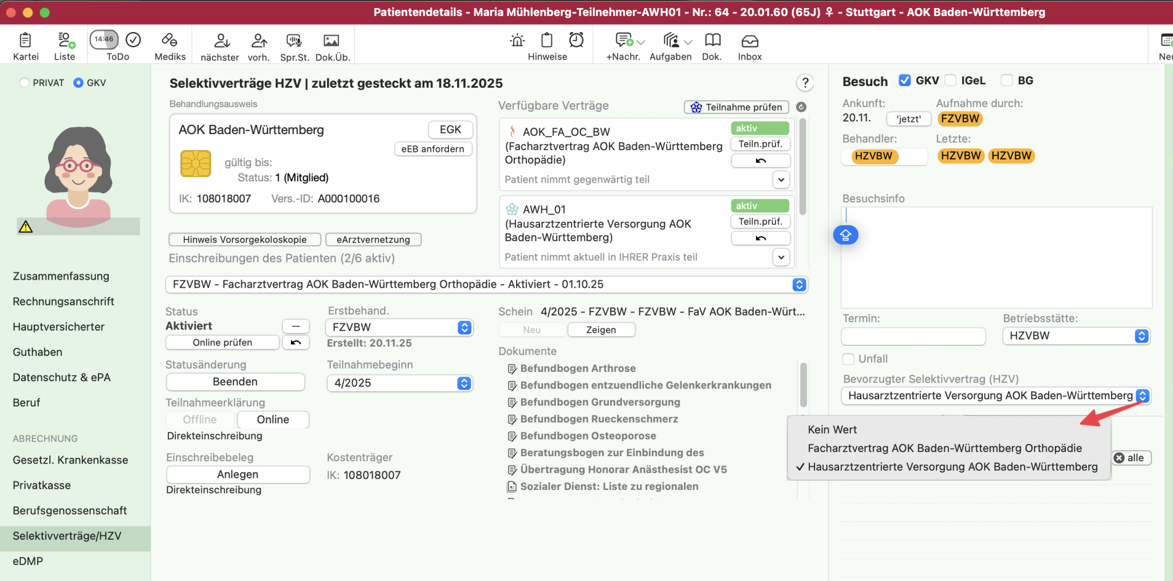Click the Aufgaben tasks icon
This screenshot has width=1173, height=581.
pos(671,41)
